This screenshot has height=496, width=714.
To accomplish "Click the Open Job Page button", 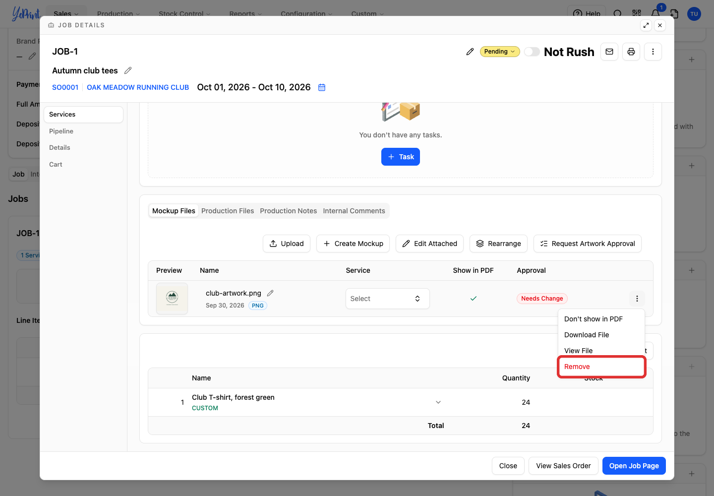I will pos(634,466).
